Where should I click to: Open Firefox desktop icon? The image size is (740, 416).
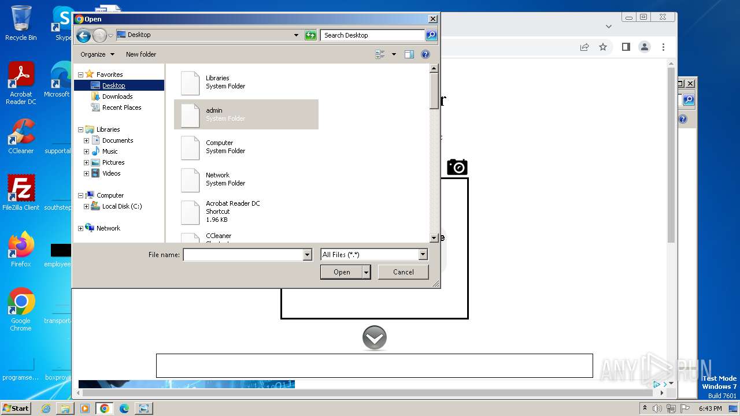[x=21, y=249]
